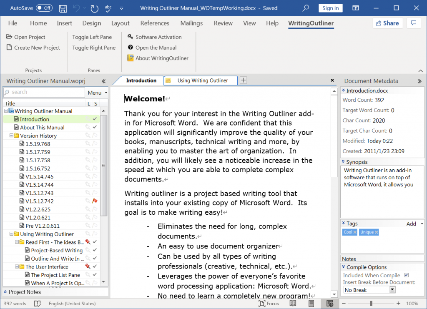
Task: Remove the Cool tag with its X
Action: click(355, 232)
